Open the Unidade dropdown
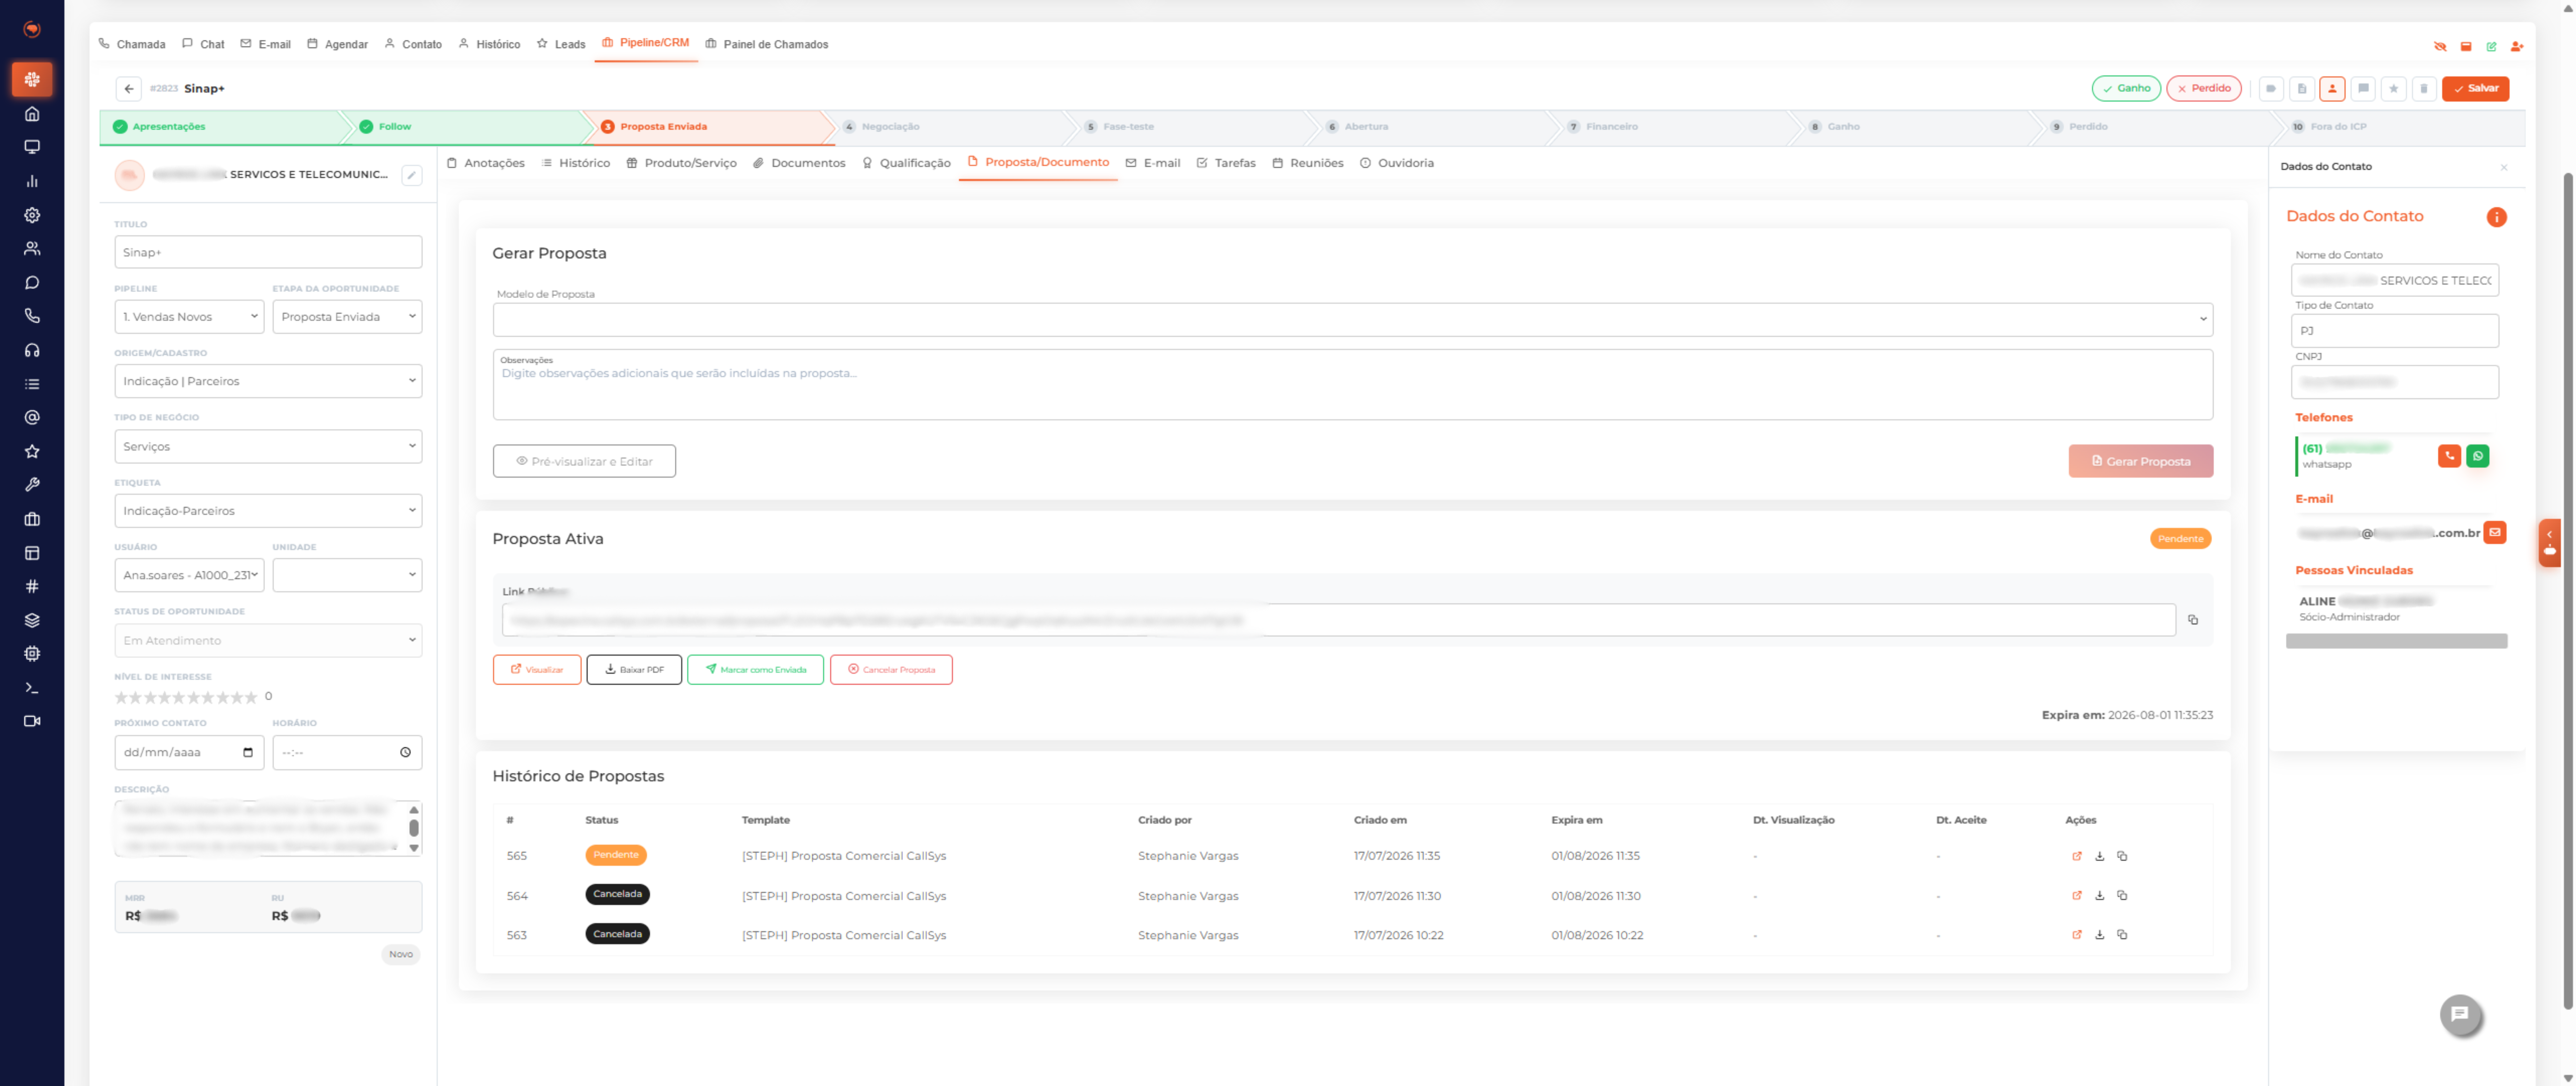 (x=347, y=575)
